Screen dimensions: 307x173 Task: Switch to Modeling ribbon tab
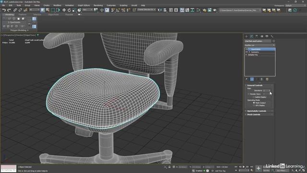[10, 14]
